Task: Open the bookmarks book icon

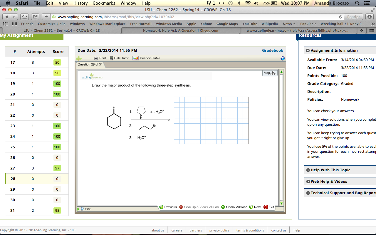Action: tap(6, 24)
